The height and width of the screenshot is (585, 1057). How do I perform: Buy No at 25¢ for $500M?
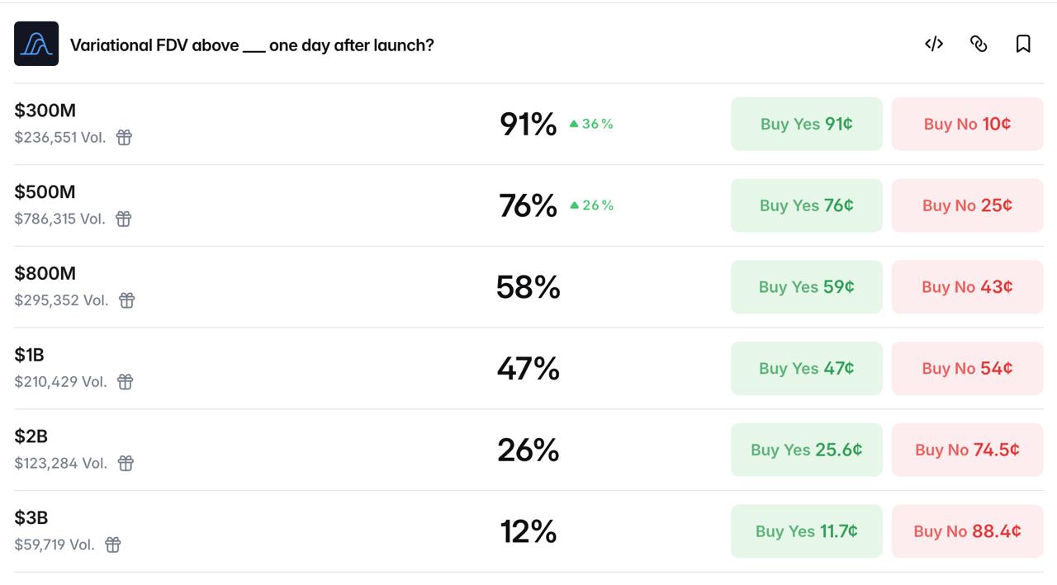[x=967, y=205]
